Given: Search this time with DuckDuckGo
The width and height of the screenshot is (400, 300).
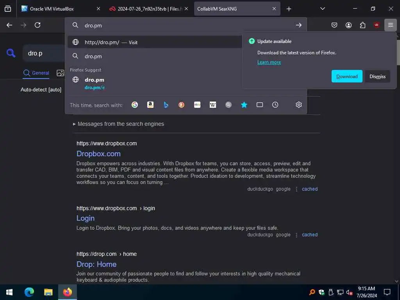Looking at the screenshot, I should [181, 105].
